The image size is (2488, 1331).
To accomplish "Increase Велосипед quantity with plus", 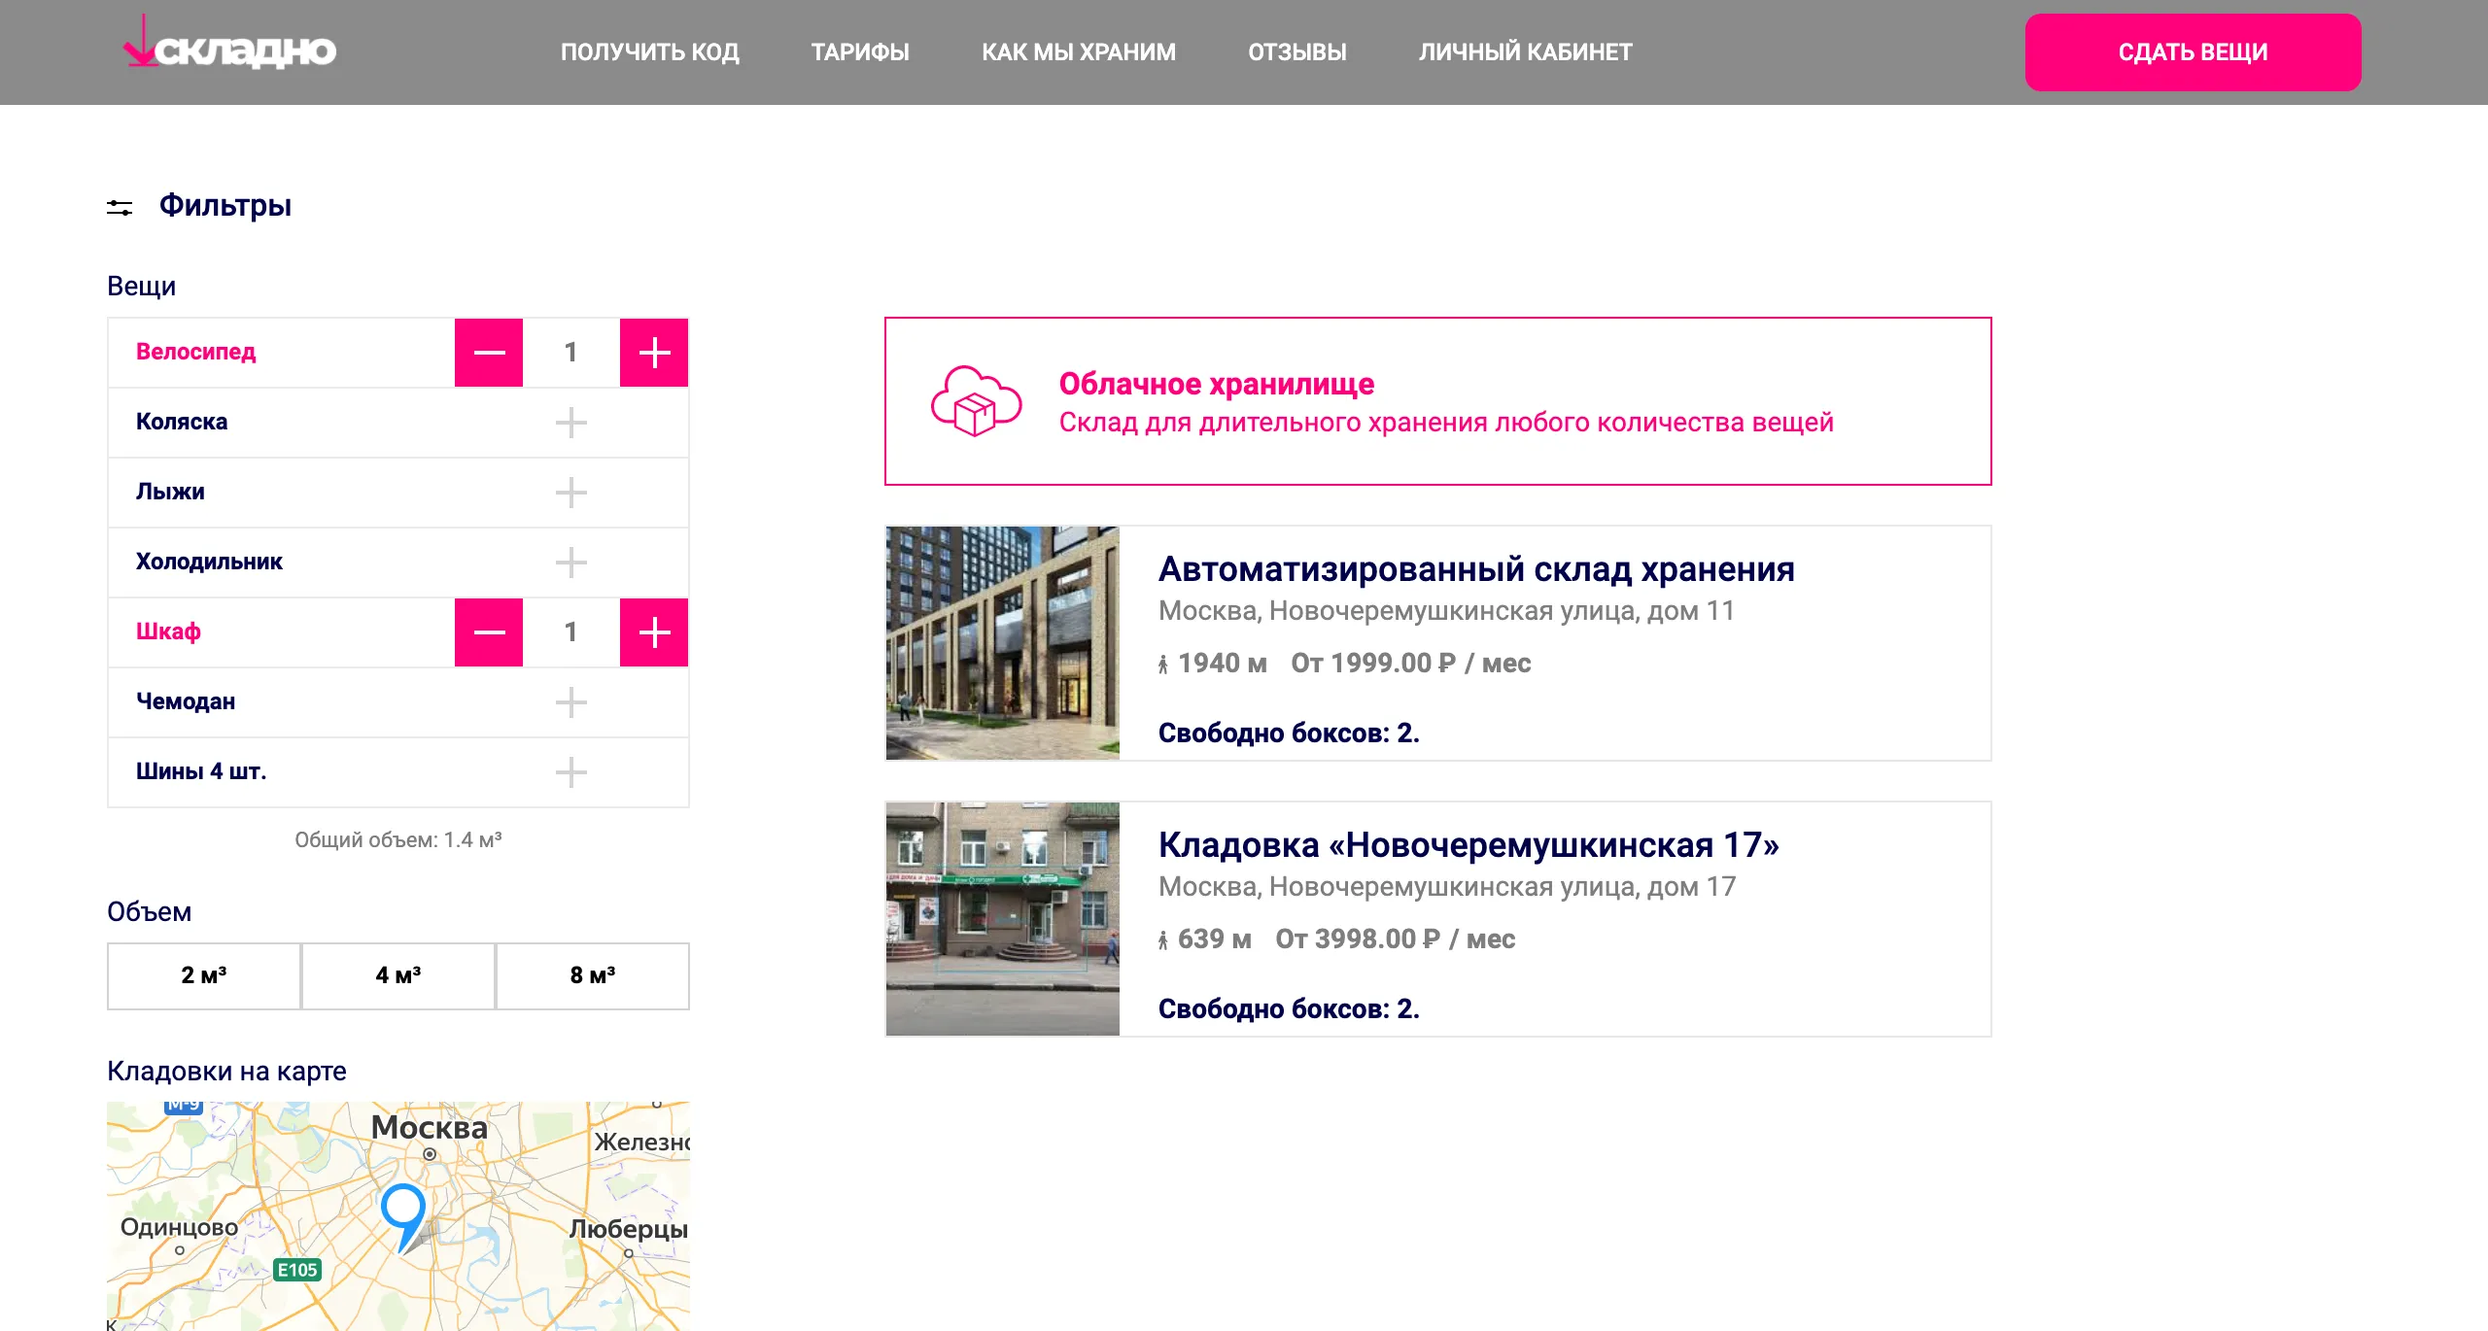I will click(654, 353).
